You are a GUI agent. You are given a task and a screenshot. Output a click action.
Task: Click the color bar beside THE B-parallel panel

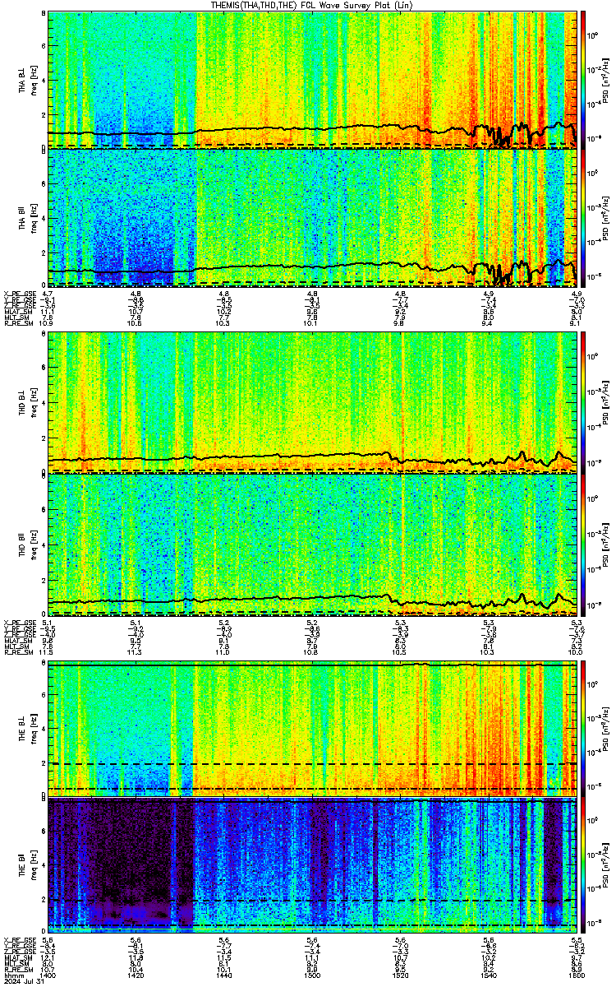click(x=583, y=864)
